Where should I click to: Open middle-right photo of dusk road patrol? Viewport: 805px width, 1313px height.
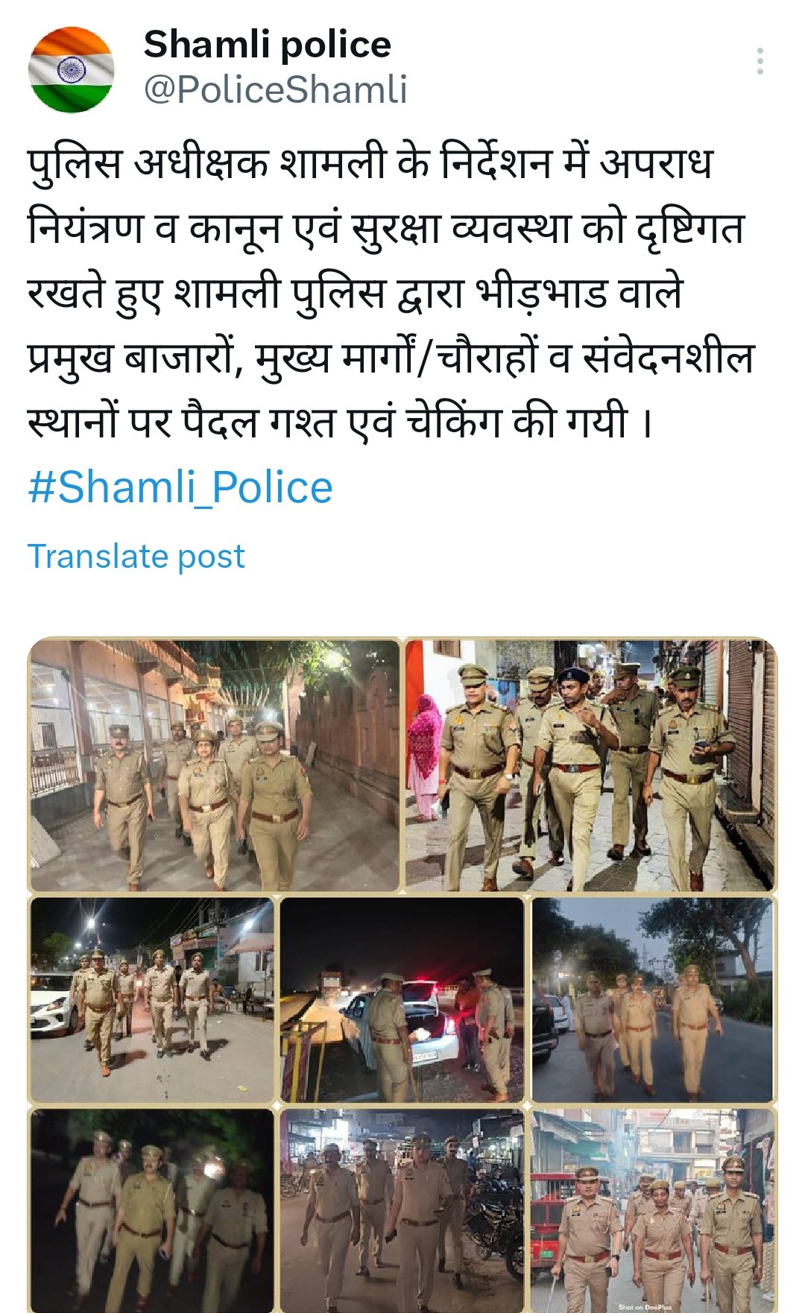point(652,1000)
